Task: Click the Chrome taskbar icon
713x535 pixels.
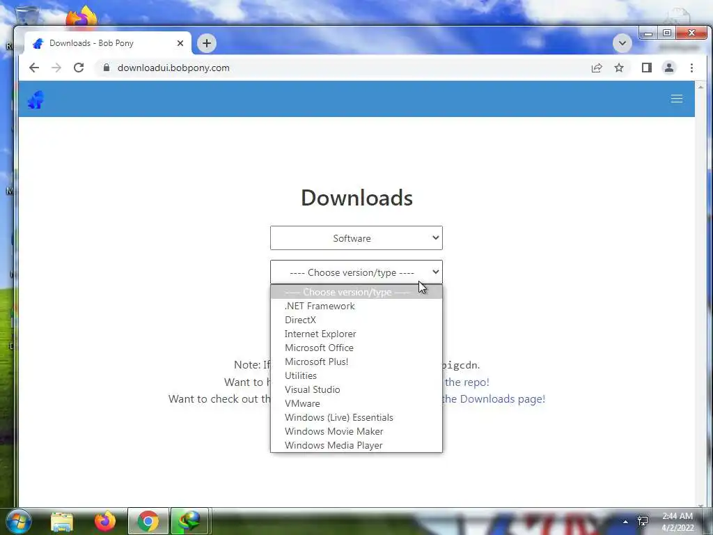Action: 148,521
